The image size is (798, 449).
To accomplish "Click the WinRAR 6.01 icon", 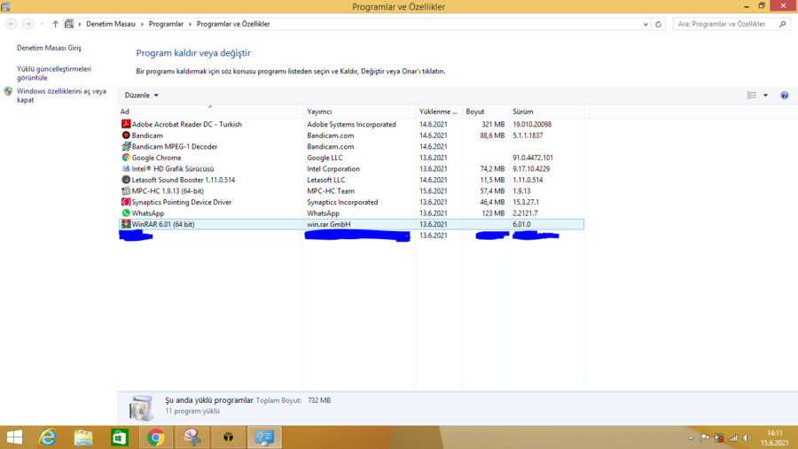I will pyautogui.click(x=126, y=224).
